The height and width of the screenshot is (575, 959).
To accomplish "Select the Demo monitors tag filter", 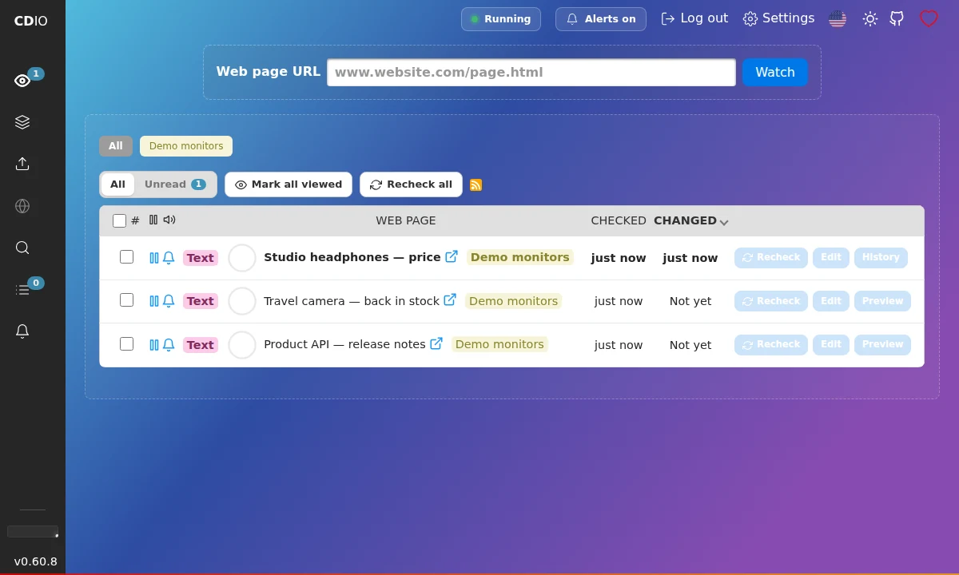I will [x=186, y=146].
